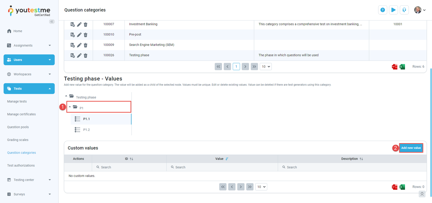The image size is (432, 203).
Task: Open the help question mark icon
Action: (383, 10)
